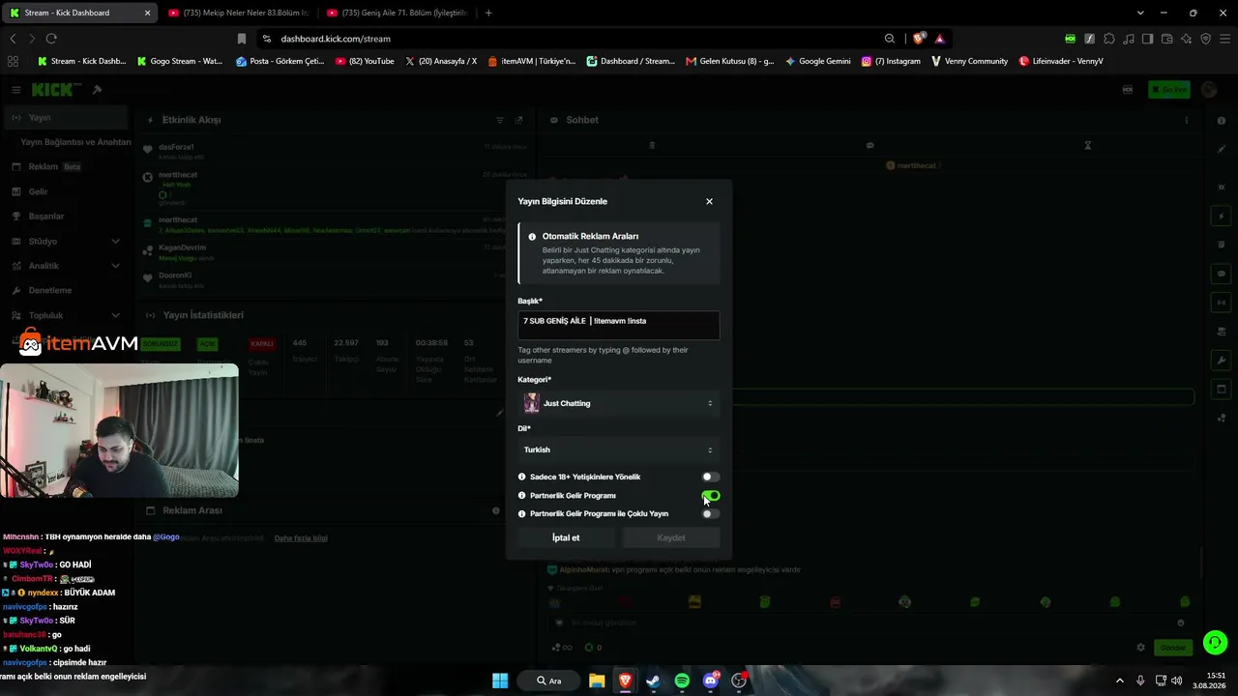Show hidden system tray icons

pyautogui.click(x=1120, y=681)
